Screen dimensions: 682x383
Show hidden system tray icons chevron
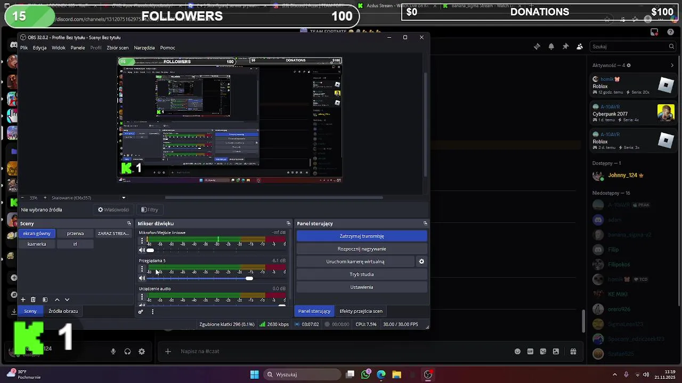pos(615,374)
